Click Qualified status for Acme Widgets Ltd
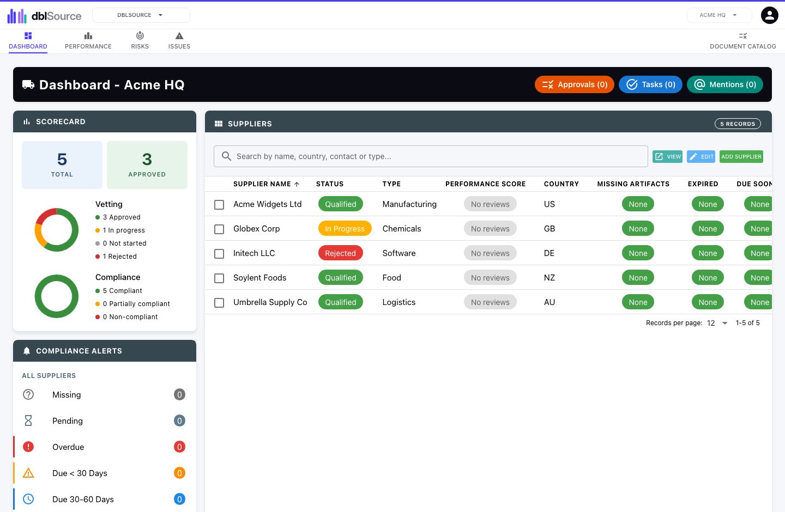This screenshot has height=512, width=785. (x=341, y=204)
